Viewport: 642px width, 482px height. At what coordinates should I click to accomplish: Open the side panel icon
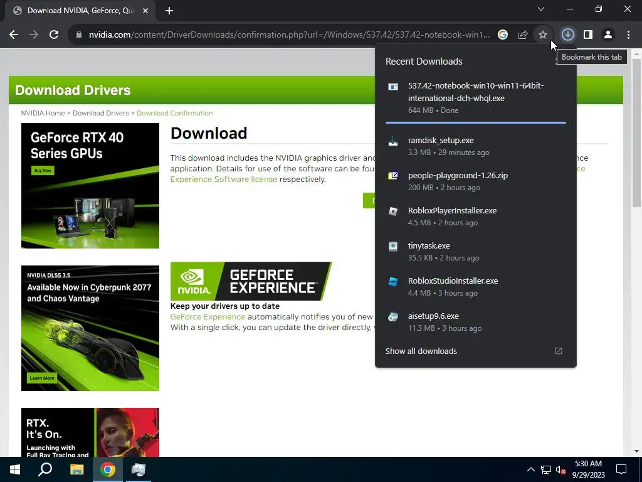click(x=588, y=35)
